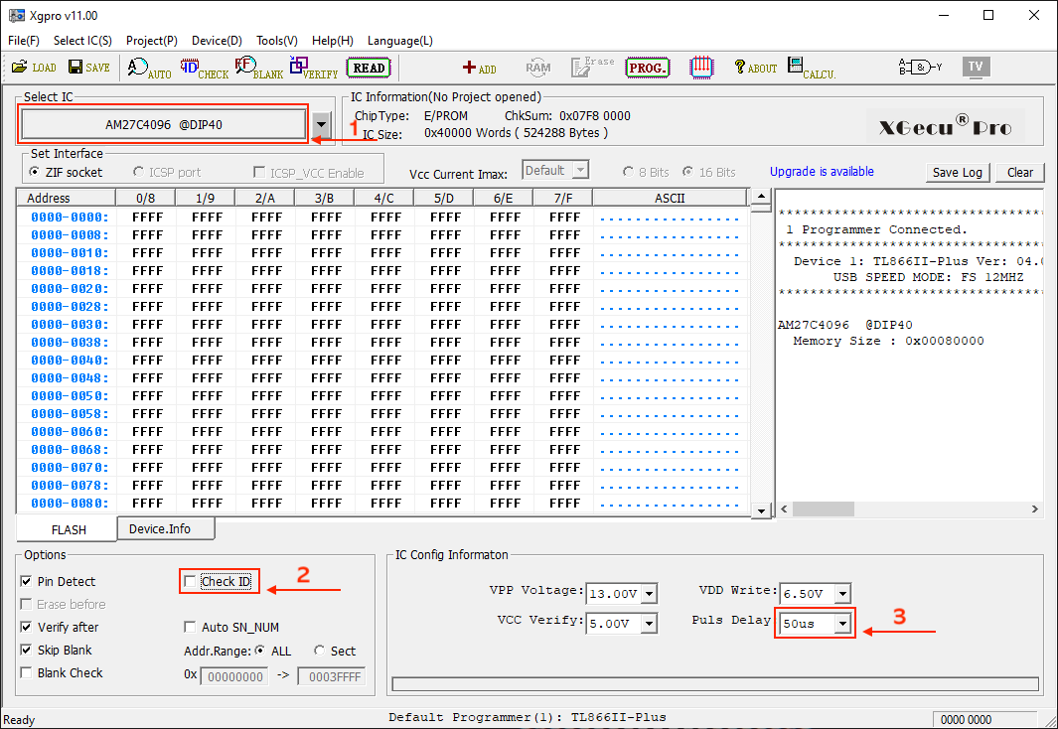Click the Erase toolbar icon
This screenshot has width=1058, height=729.
pos(592,67)
